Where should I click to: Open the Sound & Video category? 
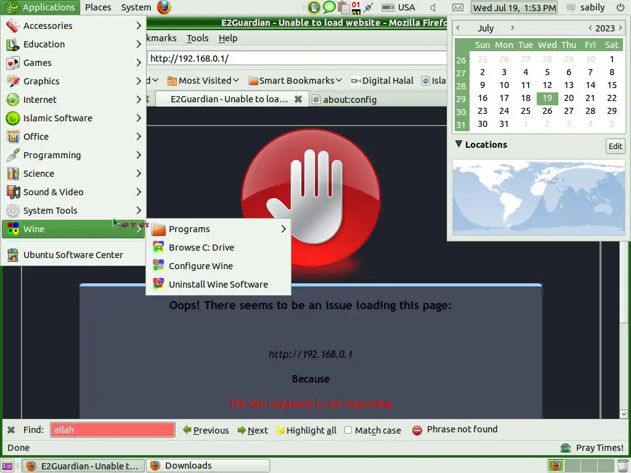click(73, 192)
